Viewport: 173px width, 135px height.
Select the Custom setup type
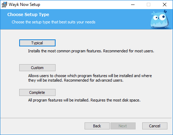[37, 68]
